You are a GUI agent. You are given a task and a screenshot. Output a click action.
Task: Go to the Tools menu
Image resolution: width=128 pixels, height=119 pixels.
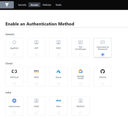click(58, 5)
